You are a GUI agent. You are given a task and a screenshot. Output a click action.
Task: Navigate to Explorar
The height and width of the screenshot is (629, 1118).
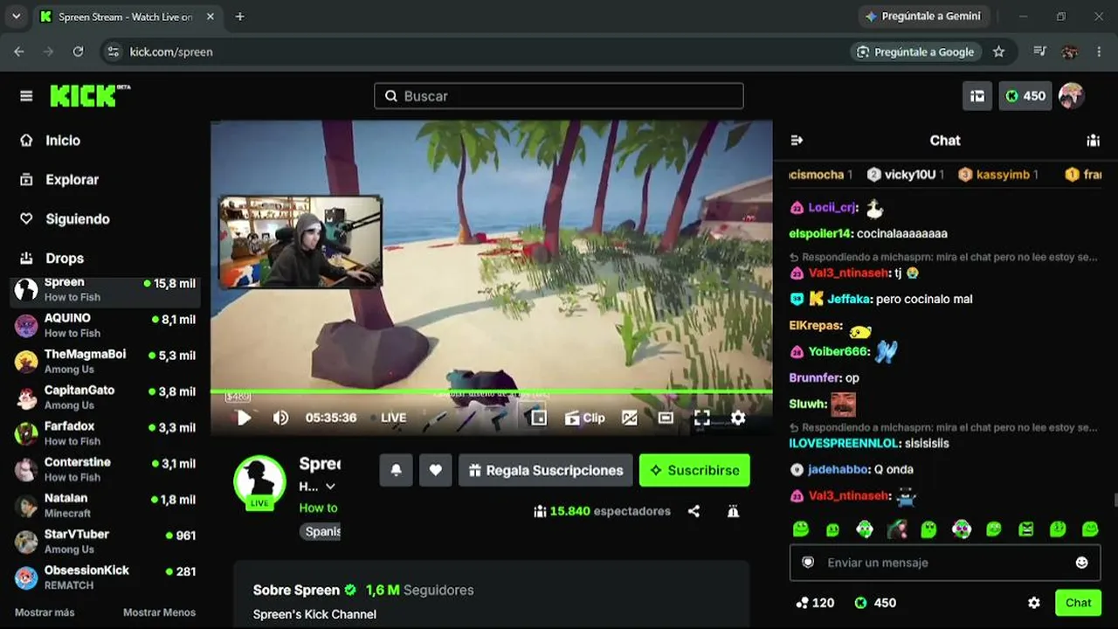click(x=72, y=180)
